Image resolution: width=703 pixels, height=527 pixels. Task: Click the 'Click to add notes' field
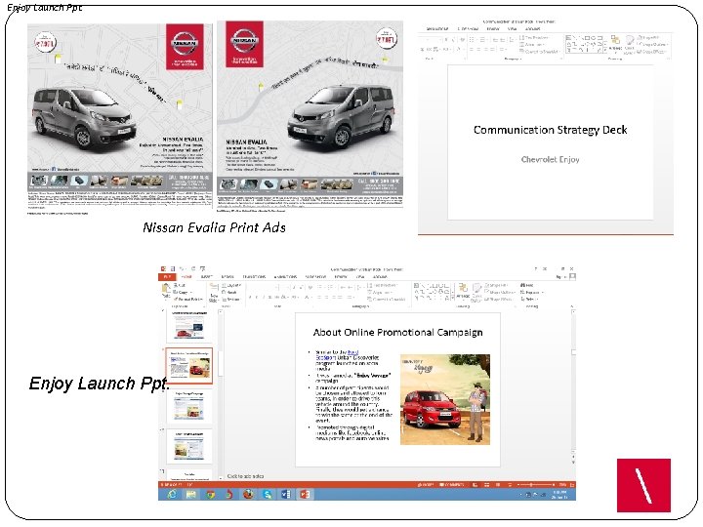click(245, 476)
